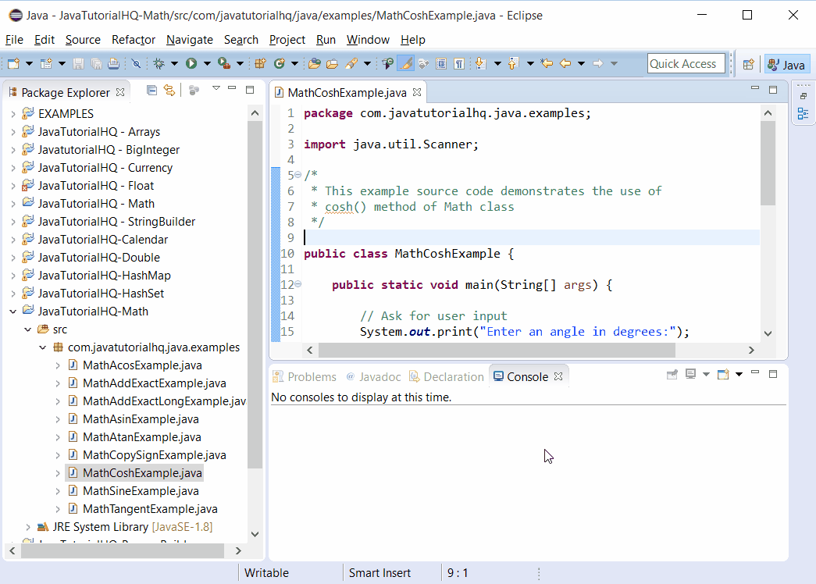Viewport: 816px width, 584px height.
Task: Click the editor vertical scrollbar thumb
Action: (768, 163)
